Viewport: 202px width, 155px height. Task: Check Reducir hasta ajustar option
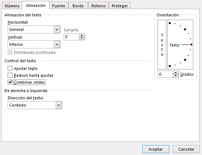pyautogui.click(x=10, y=75)
